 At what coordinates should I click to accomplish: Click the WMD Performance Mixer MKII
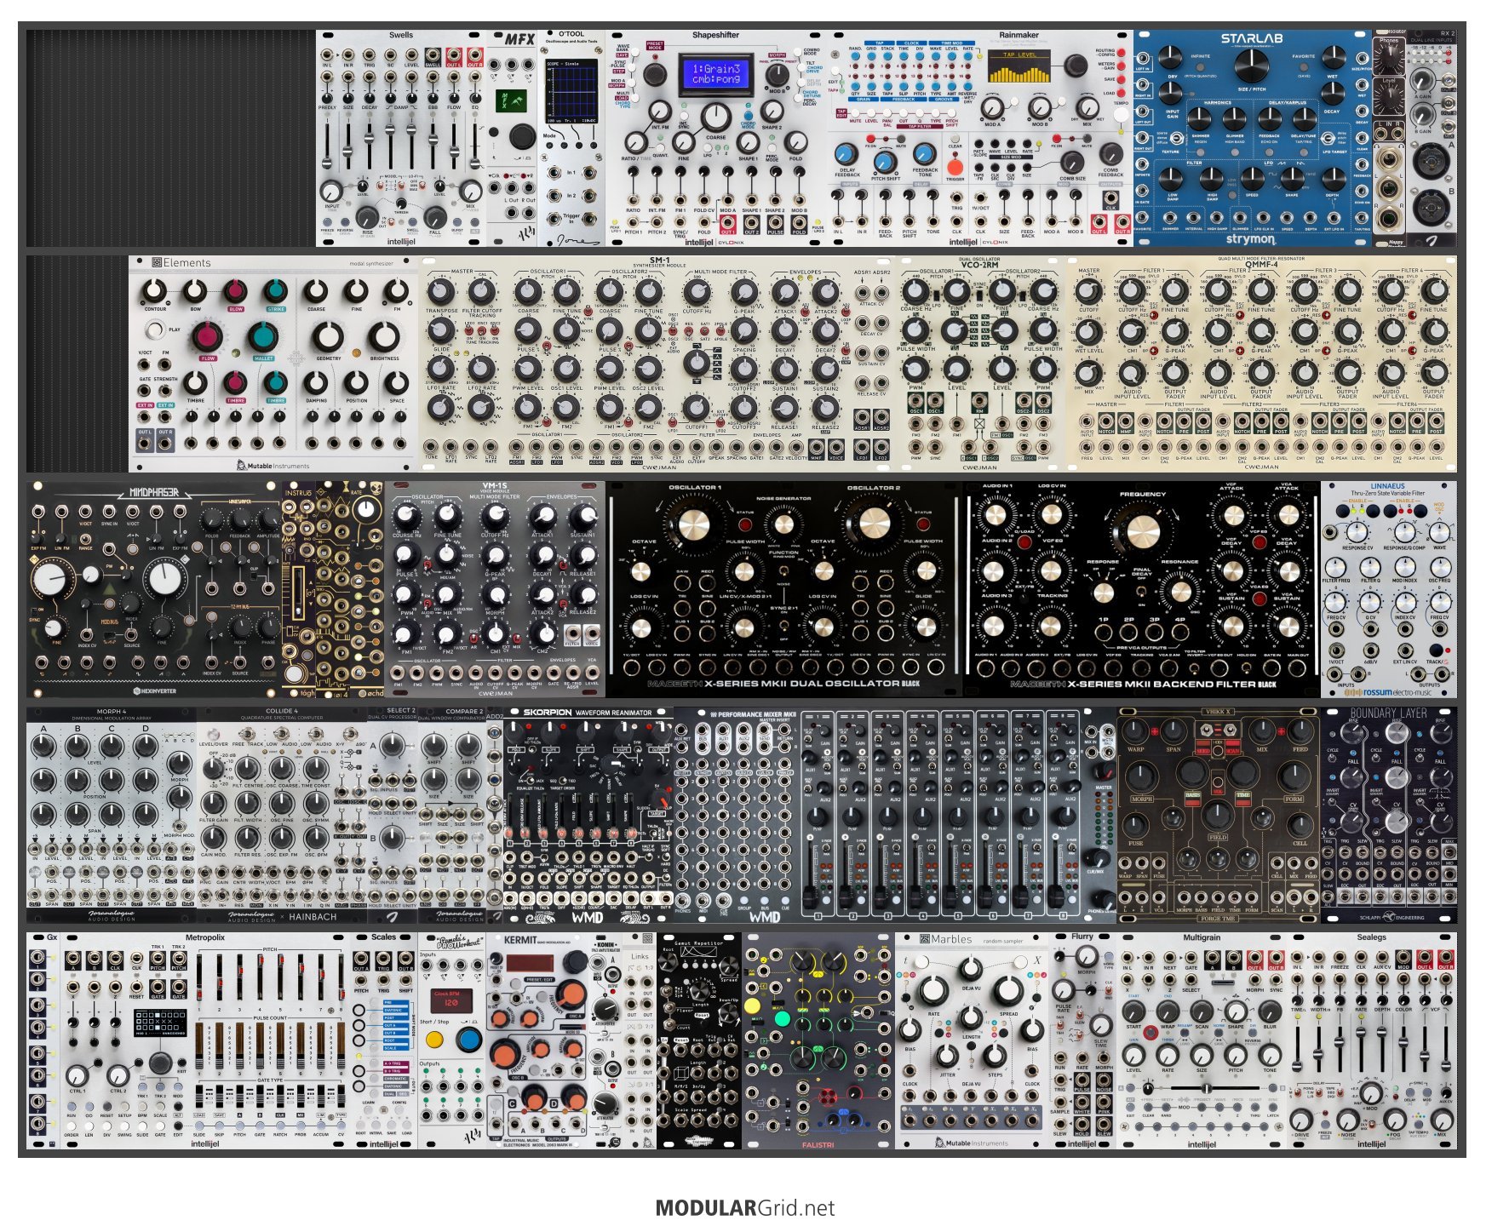tap(895, 815)
